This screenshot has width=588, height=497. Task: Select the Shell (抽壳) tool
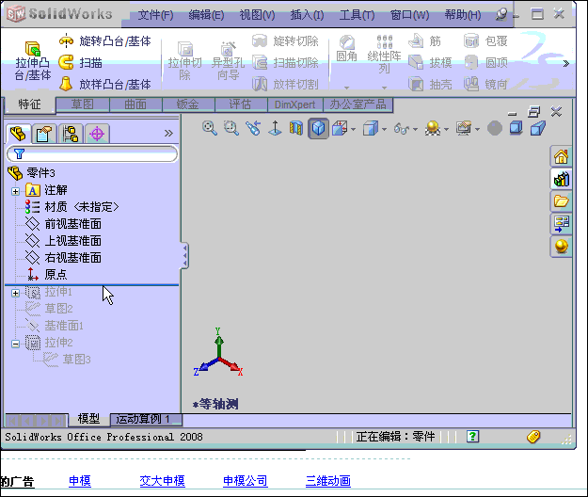[x=430, y=84]
